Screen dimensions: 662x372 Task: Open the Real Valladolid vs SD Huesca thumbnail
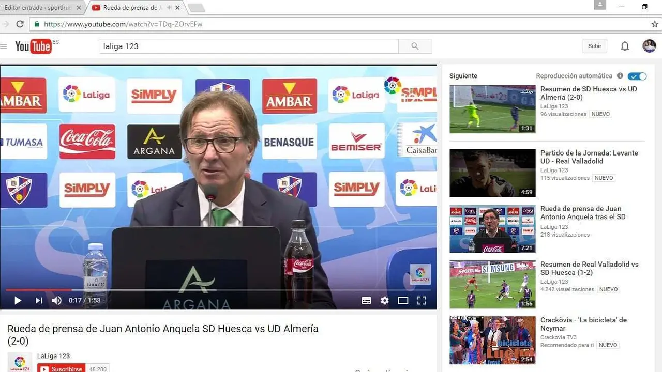(492, 285)
